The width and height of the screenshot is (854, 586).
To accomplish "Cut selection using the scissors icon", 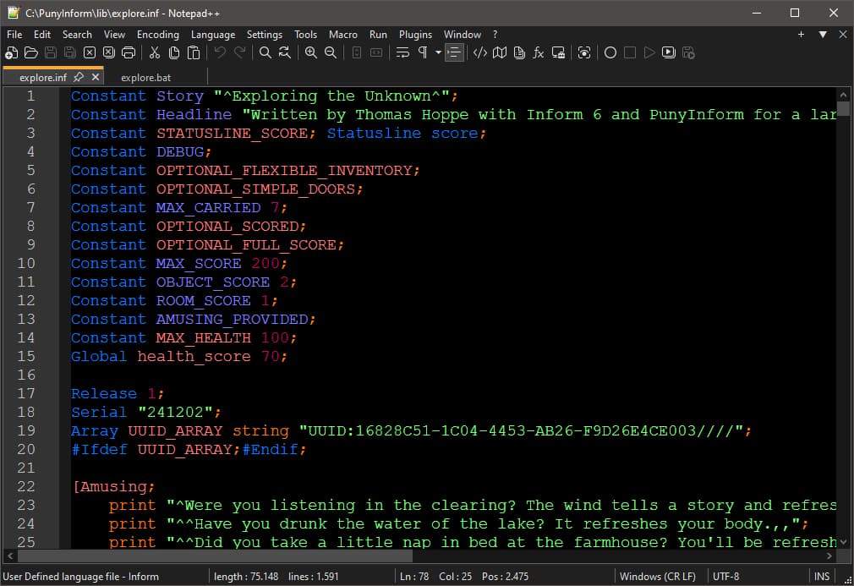I will 154,52.
